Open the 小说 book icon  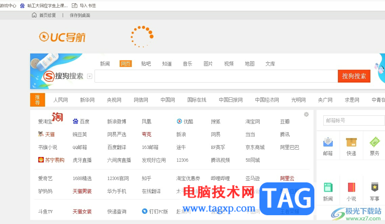tap(351, 187)
